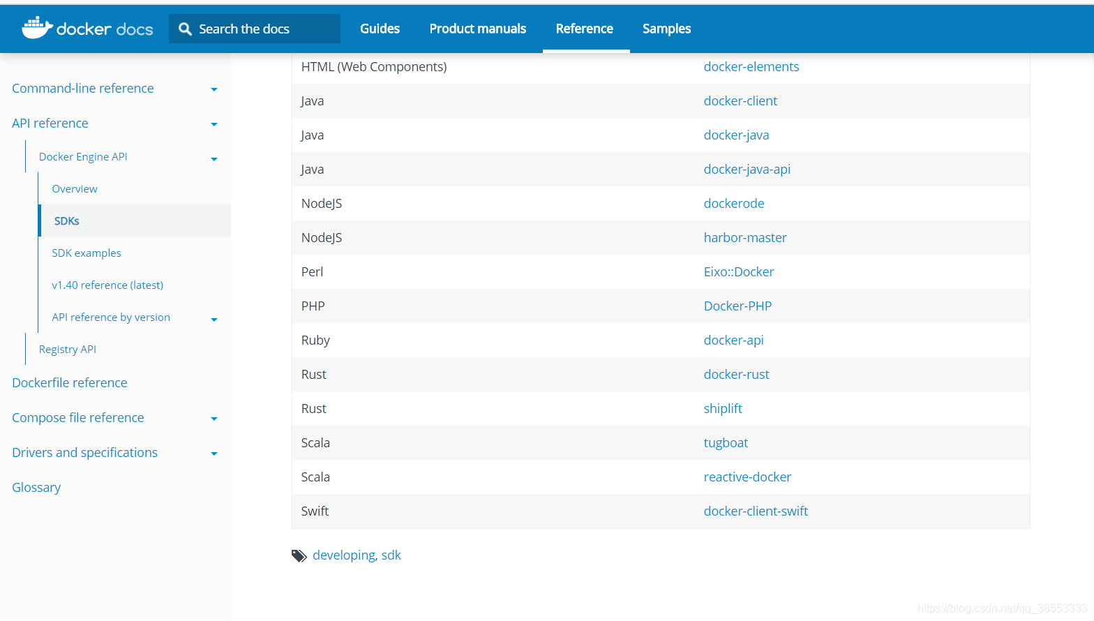This screenshot has width=1094, height=621.
Task: Open the Eixo::Docker link
Action: pos(739,272)
